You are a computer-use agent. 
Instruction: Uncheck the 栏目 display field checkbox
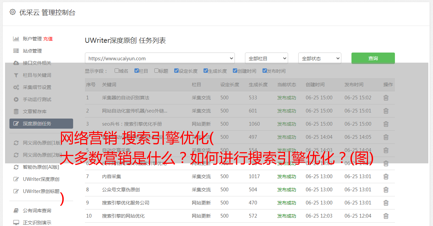[x=136, y=71]
